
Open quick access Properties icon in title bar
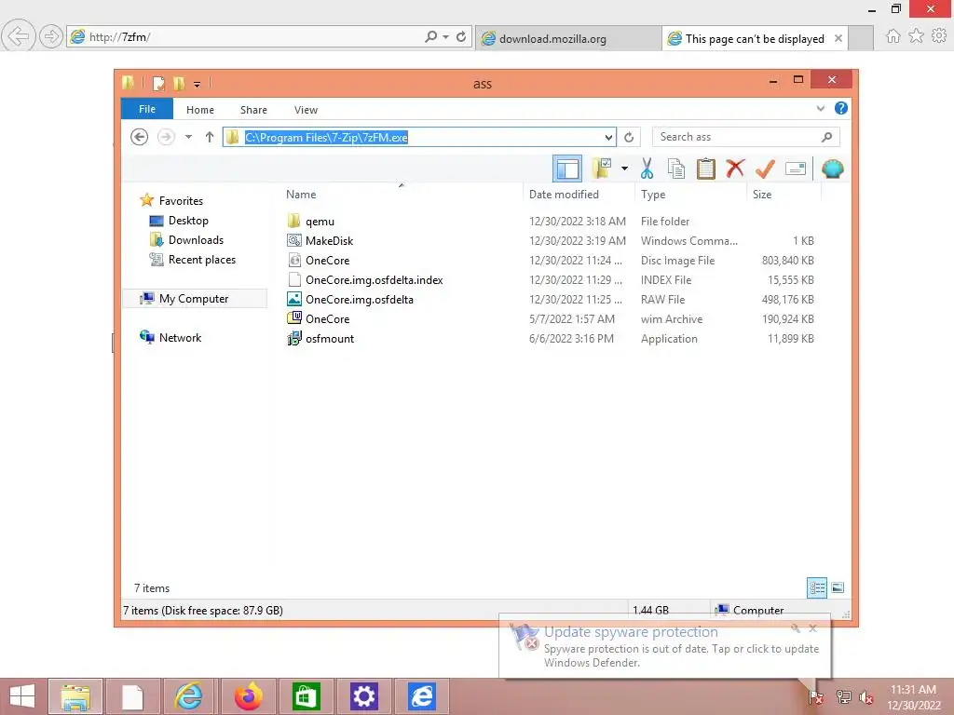(158, 83)
